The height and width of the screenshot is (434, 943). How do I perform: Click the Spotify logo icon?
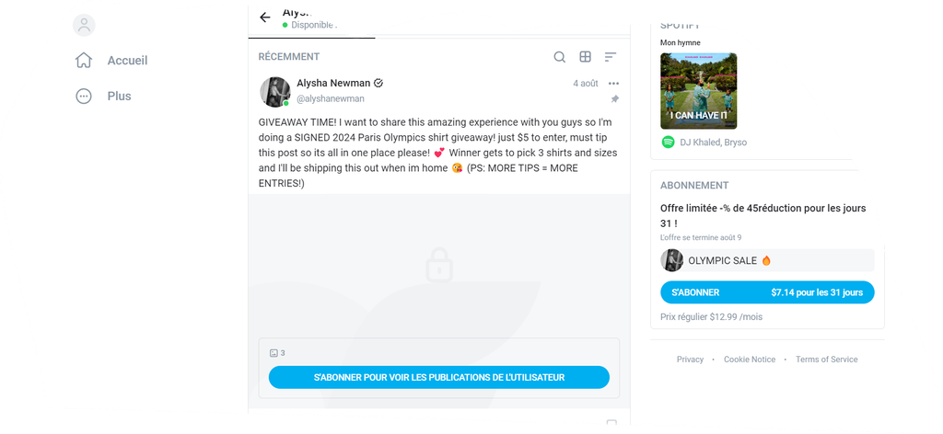tap(668, 143)
